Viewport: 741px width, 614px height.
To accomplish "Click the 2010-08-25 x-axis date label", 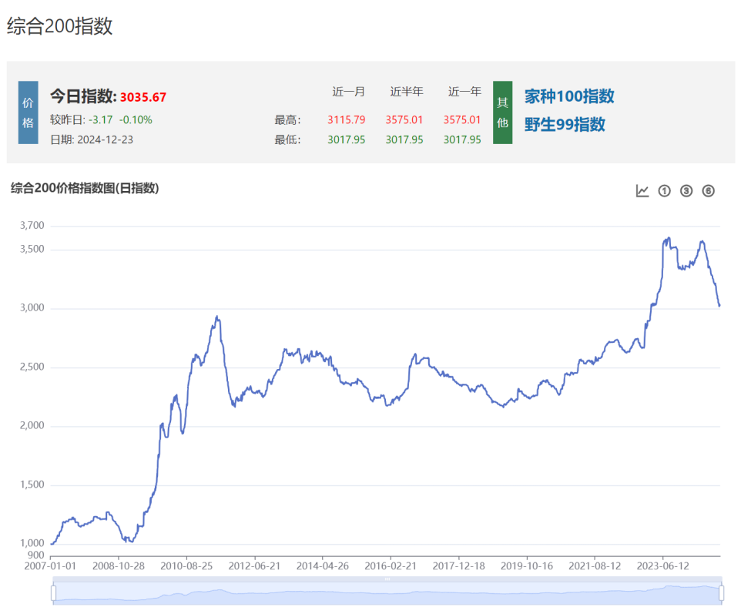I will [x=186, y=566].
